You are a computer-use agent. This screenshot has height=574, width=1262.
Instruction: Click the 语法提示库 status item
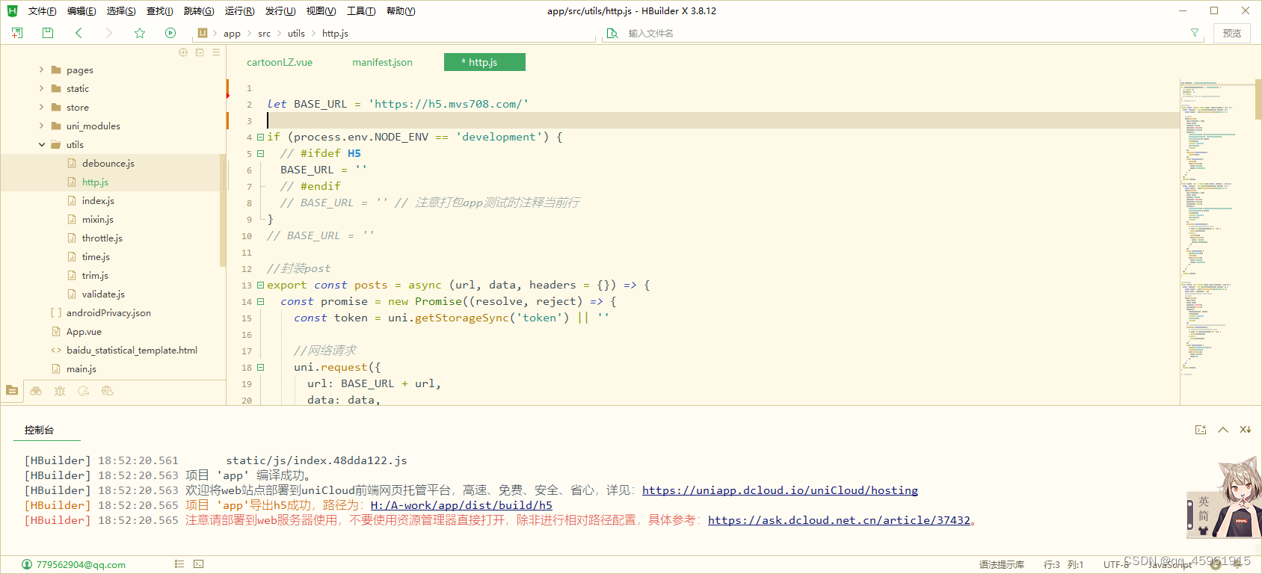coord(1002,565)
